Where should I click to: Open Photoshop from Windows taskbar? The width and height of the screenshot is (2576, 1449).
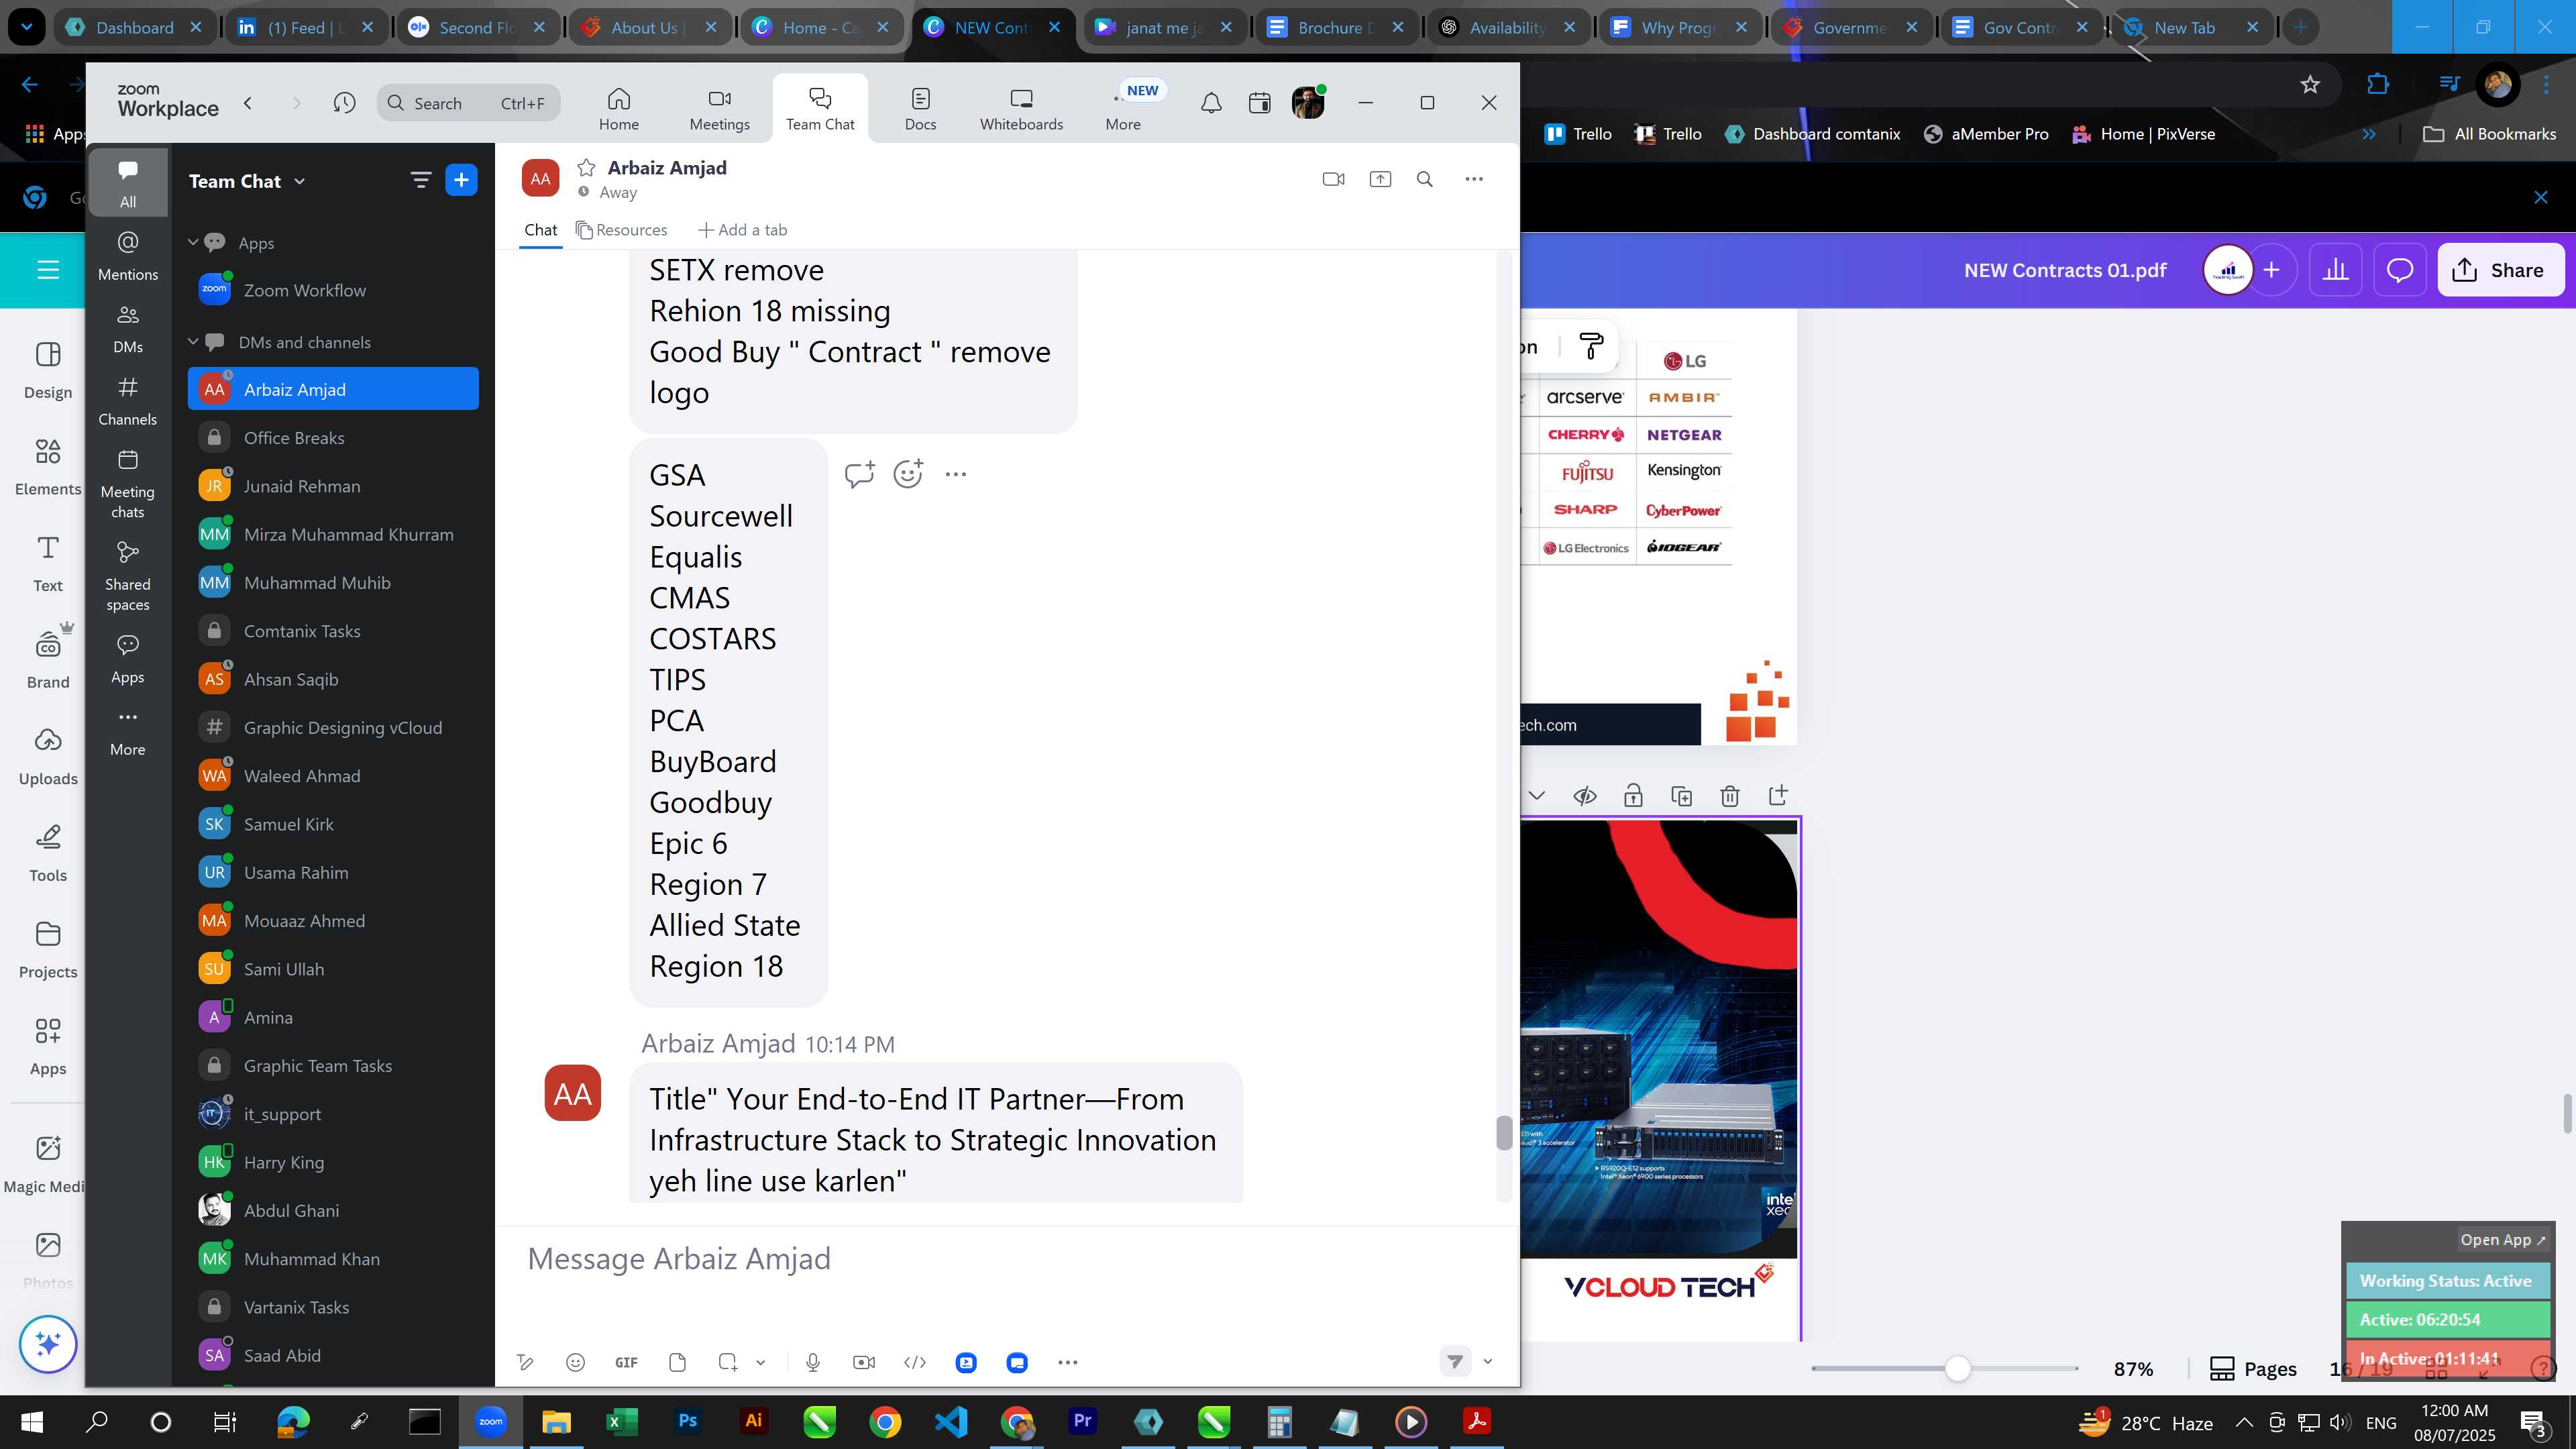click(687, 1421)
